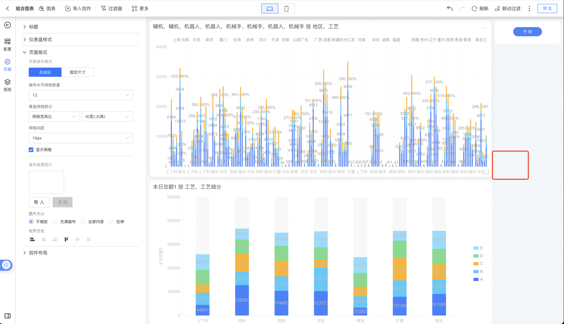Image resolution: width=564 pixels, height=324 pixels.
Task: Open the three-dot more options menu
Action: [529, 9]
